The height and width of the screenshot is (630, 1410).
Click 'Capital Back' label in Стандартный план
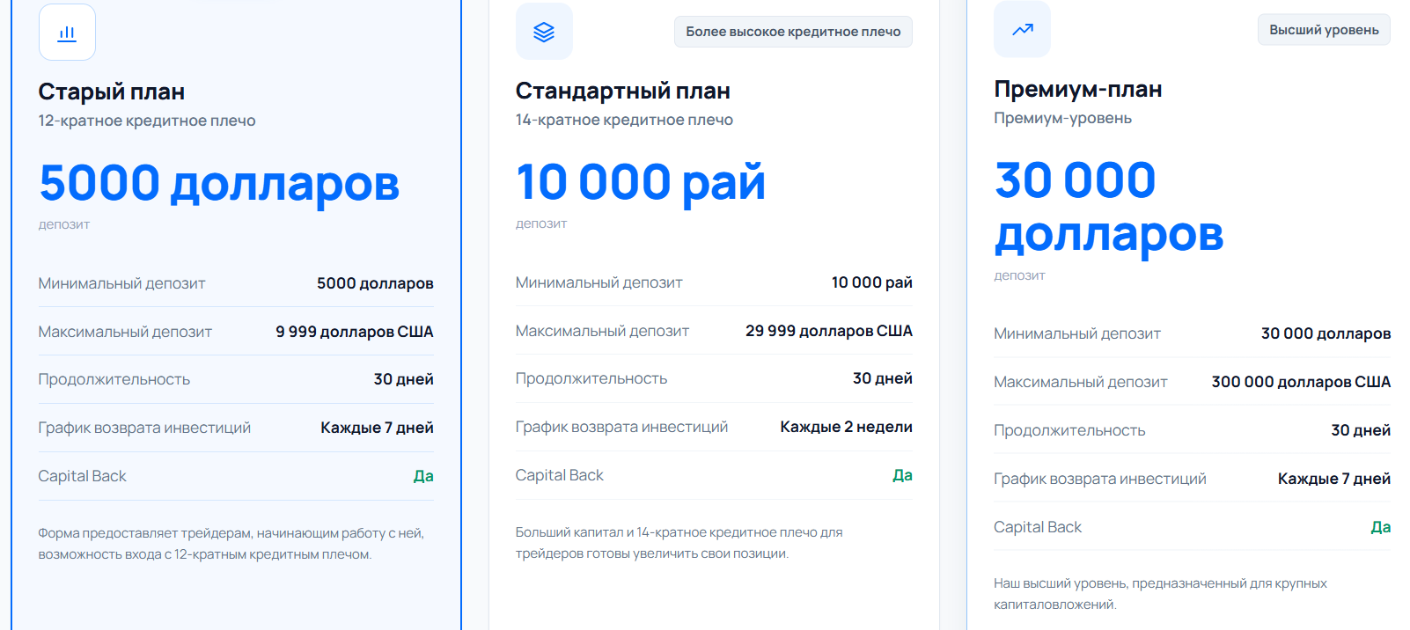[560, 475]
